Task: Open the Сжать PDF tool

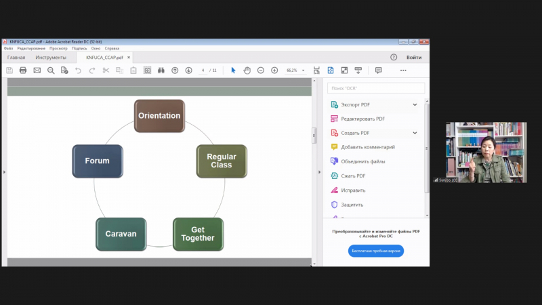Action: point(353,176)
